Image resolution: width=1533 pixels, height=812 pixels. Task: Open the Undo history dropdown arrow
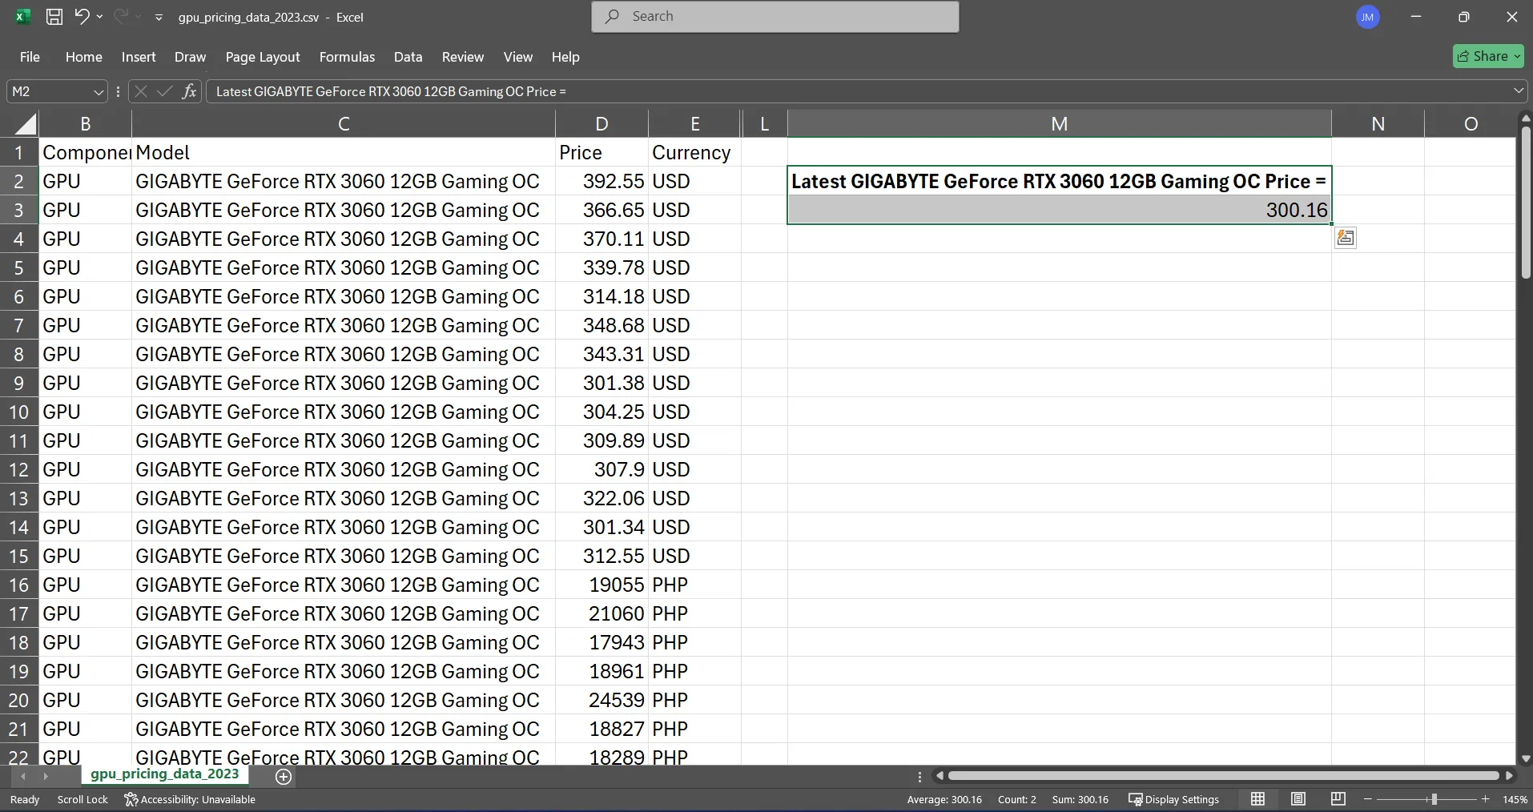[x=101, y=16]
